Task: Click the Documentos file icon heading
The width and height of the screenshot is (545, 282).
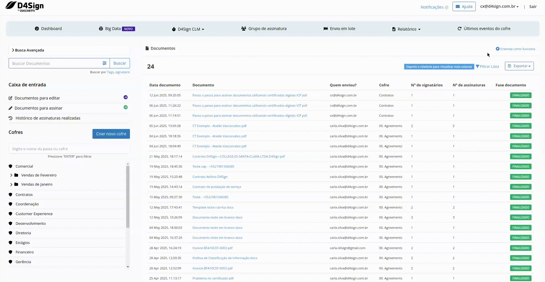Action: tap(147, 48)
